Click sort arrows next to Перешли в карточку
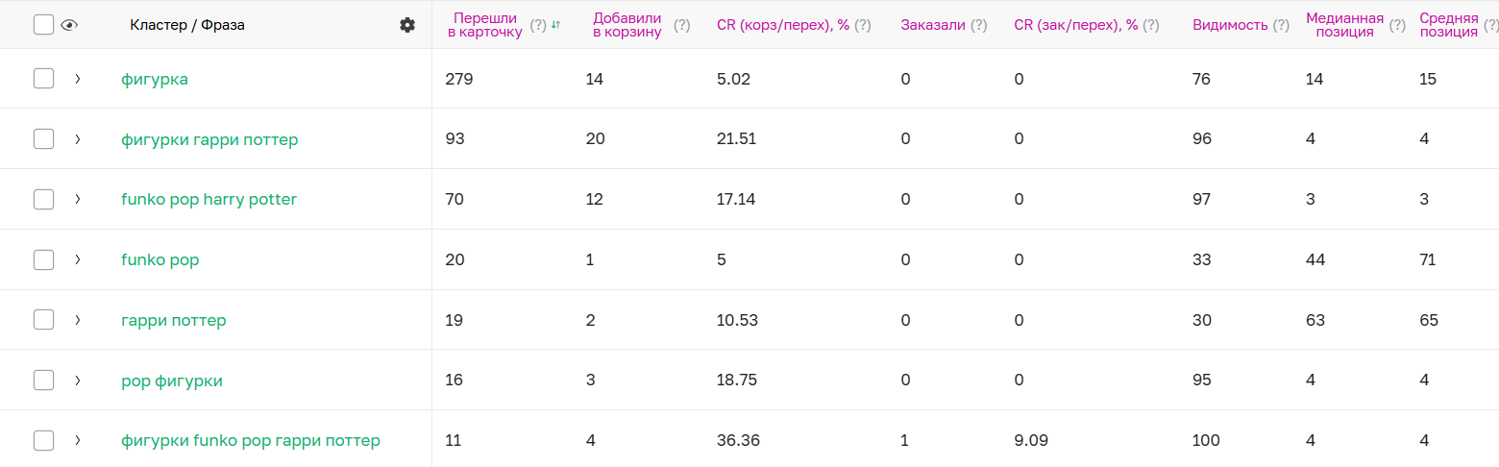The image size is (1499, 467). pyautogui.click(x=555, y=25)
